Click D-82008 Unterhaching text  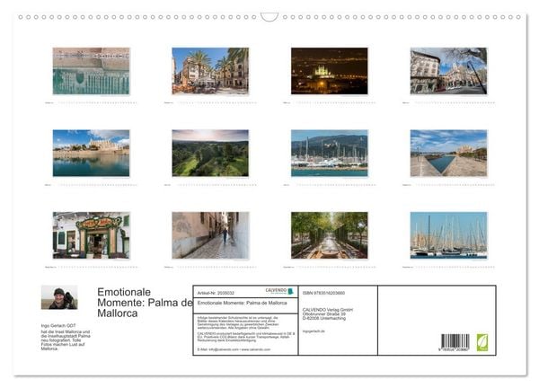coord(323,318)
